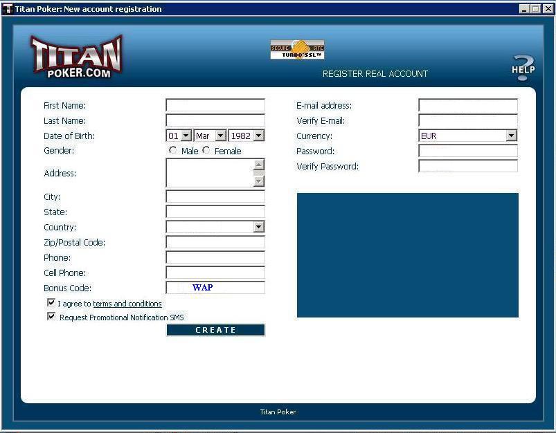The image size is (556, 433).
Task: Close the registration window
Action: click(x=548, y=9)
